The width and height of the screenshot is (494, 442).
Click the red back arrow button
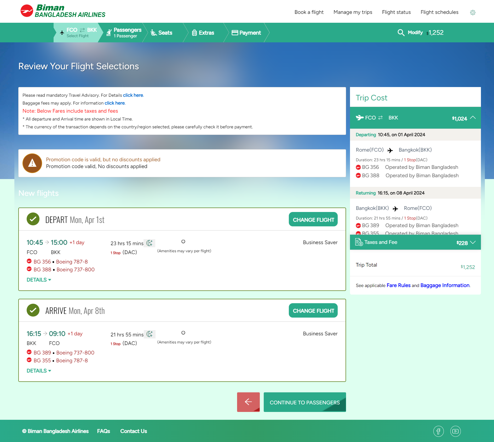248,402
